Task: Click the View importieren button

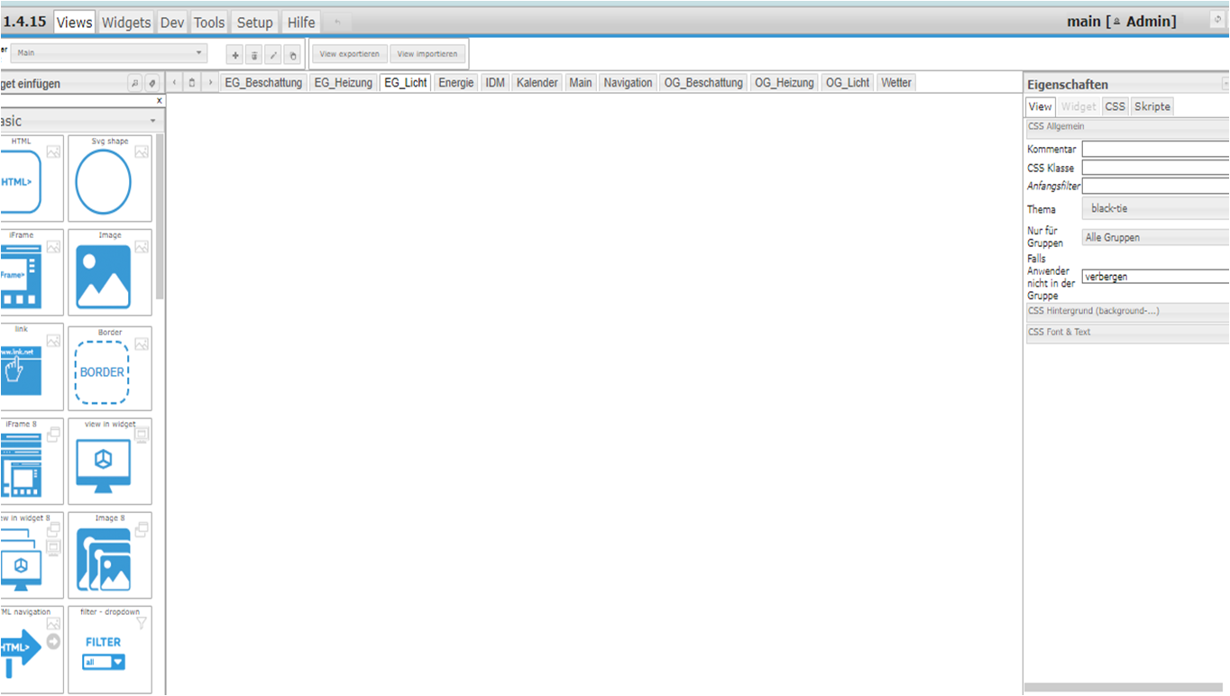Action: tap(428, 54)
